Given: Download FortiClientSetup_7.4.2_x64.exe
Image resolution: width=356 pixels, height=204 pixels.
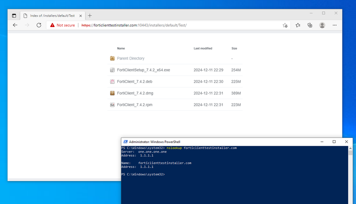Looking at the screenshot, I should pyautogui.click(x=143, y=70).
